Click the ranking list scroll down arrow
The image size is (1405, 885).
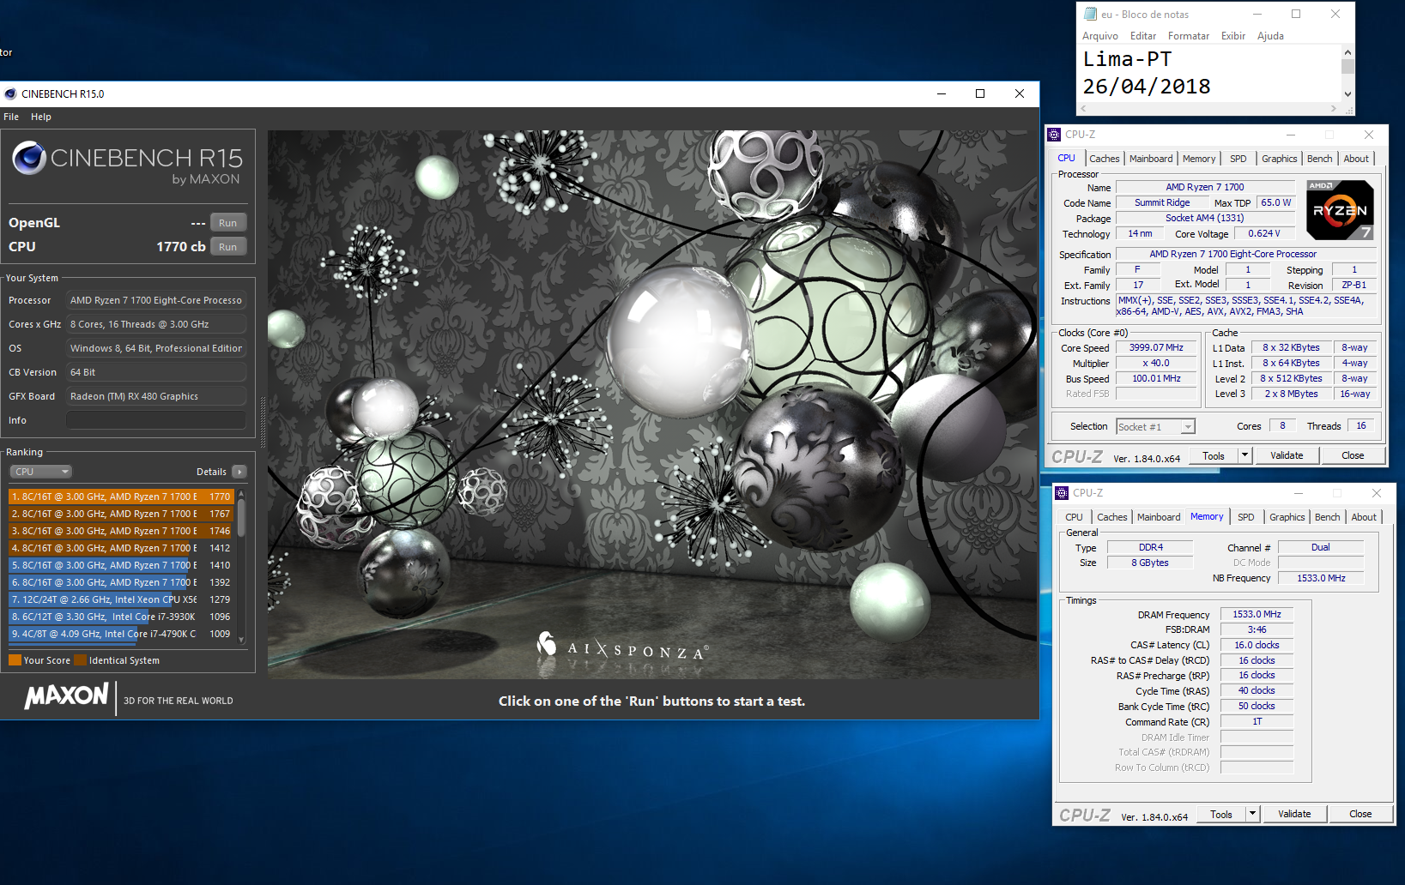point(241,640)
